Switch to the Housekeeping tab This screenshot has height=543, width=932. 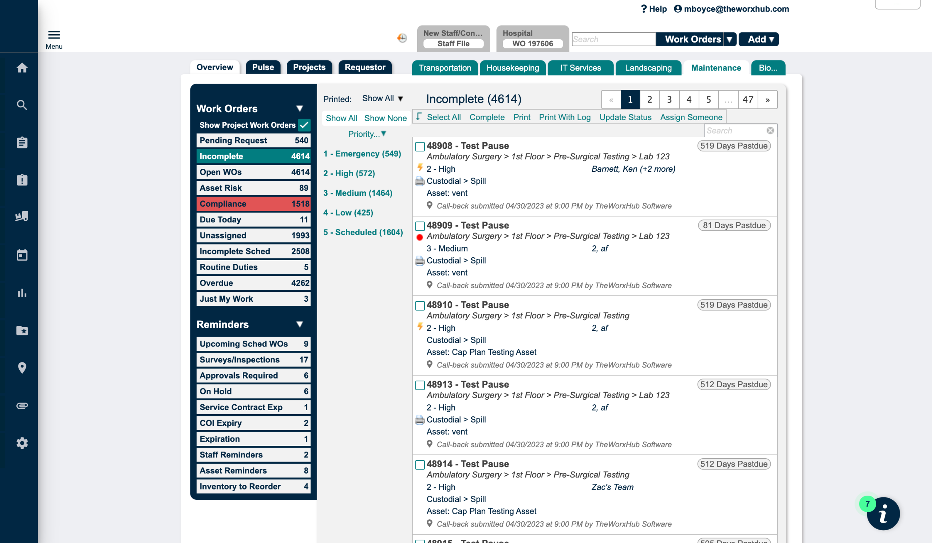(512, 68)
